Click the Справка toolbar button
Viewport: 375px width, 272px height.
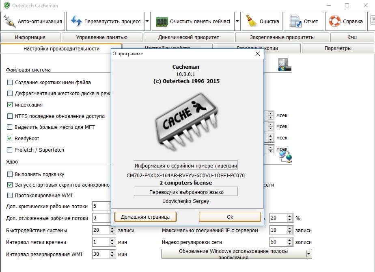point(346,21)
